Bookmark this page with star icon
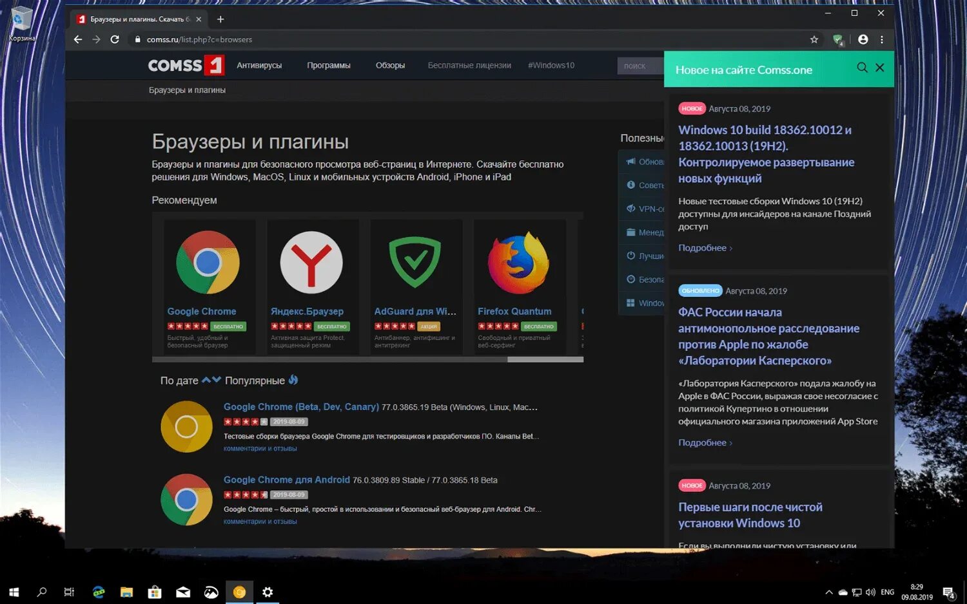The image size is (967, 604). tap(814, 39)
